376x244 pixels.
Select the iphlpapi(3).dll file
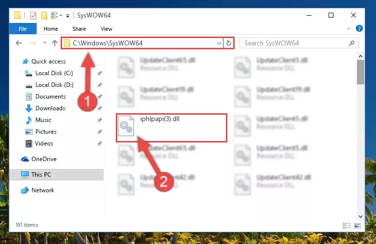[172, 128]
